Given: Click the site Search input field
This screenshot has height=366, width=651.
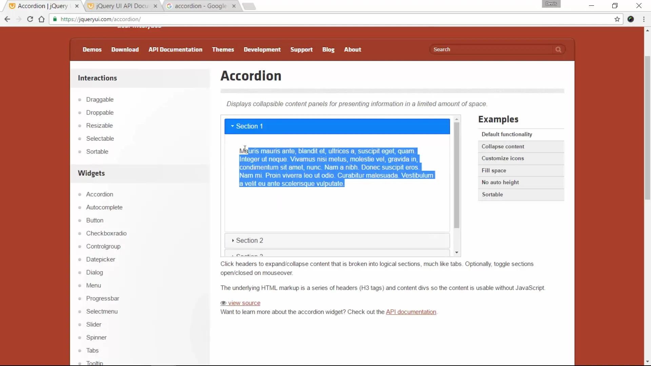Looking at the screenshot, I should [492, 50].
